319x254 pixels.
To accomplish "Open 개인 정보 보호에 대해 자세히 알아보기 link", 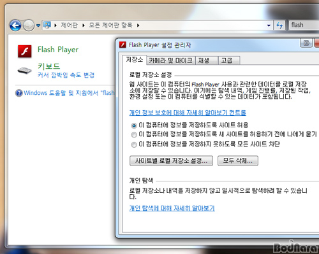I will 188,113.
